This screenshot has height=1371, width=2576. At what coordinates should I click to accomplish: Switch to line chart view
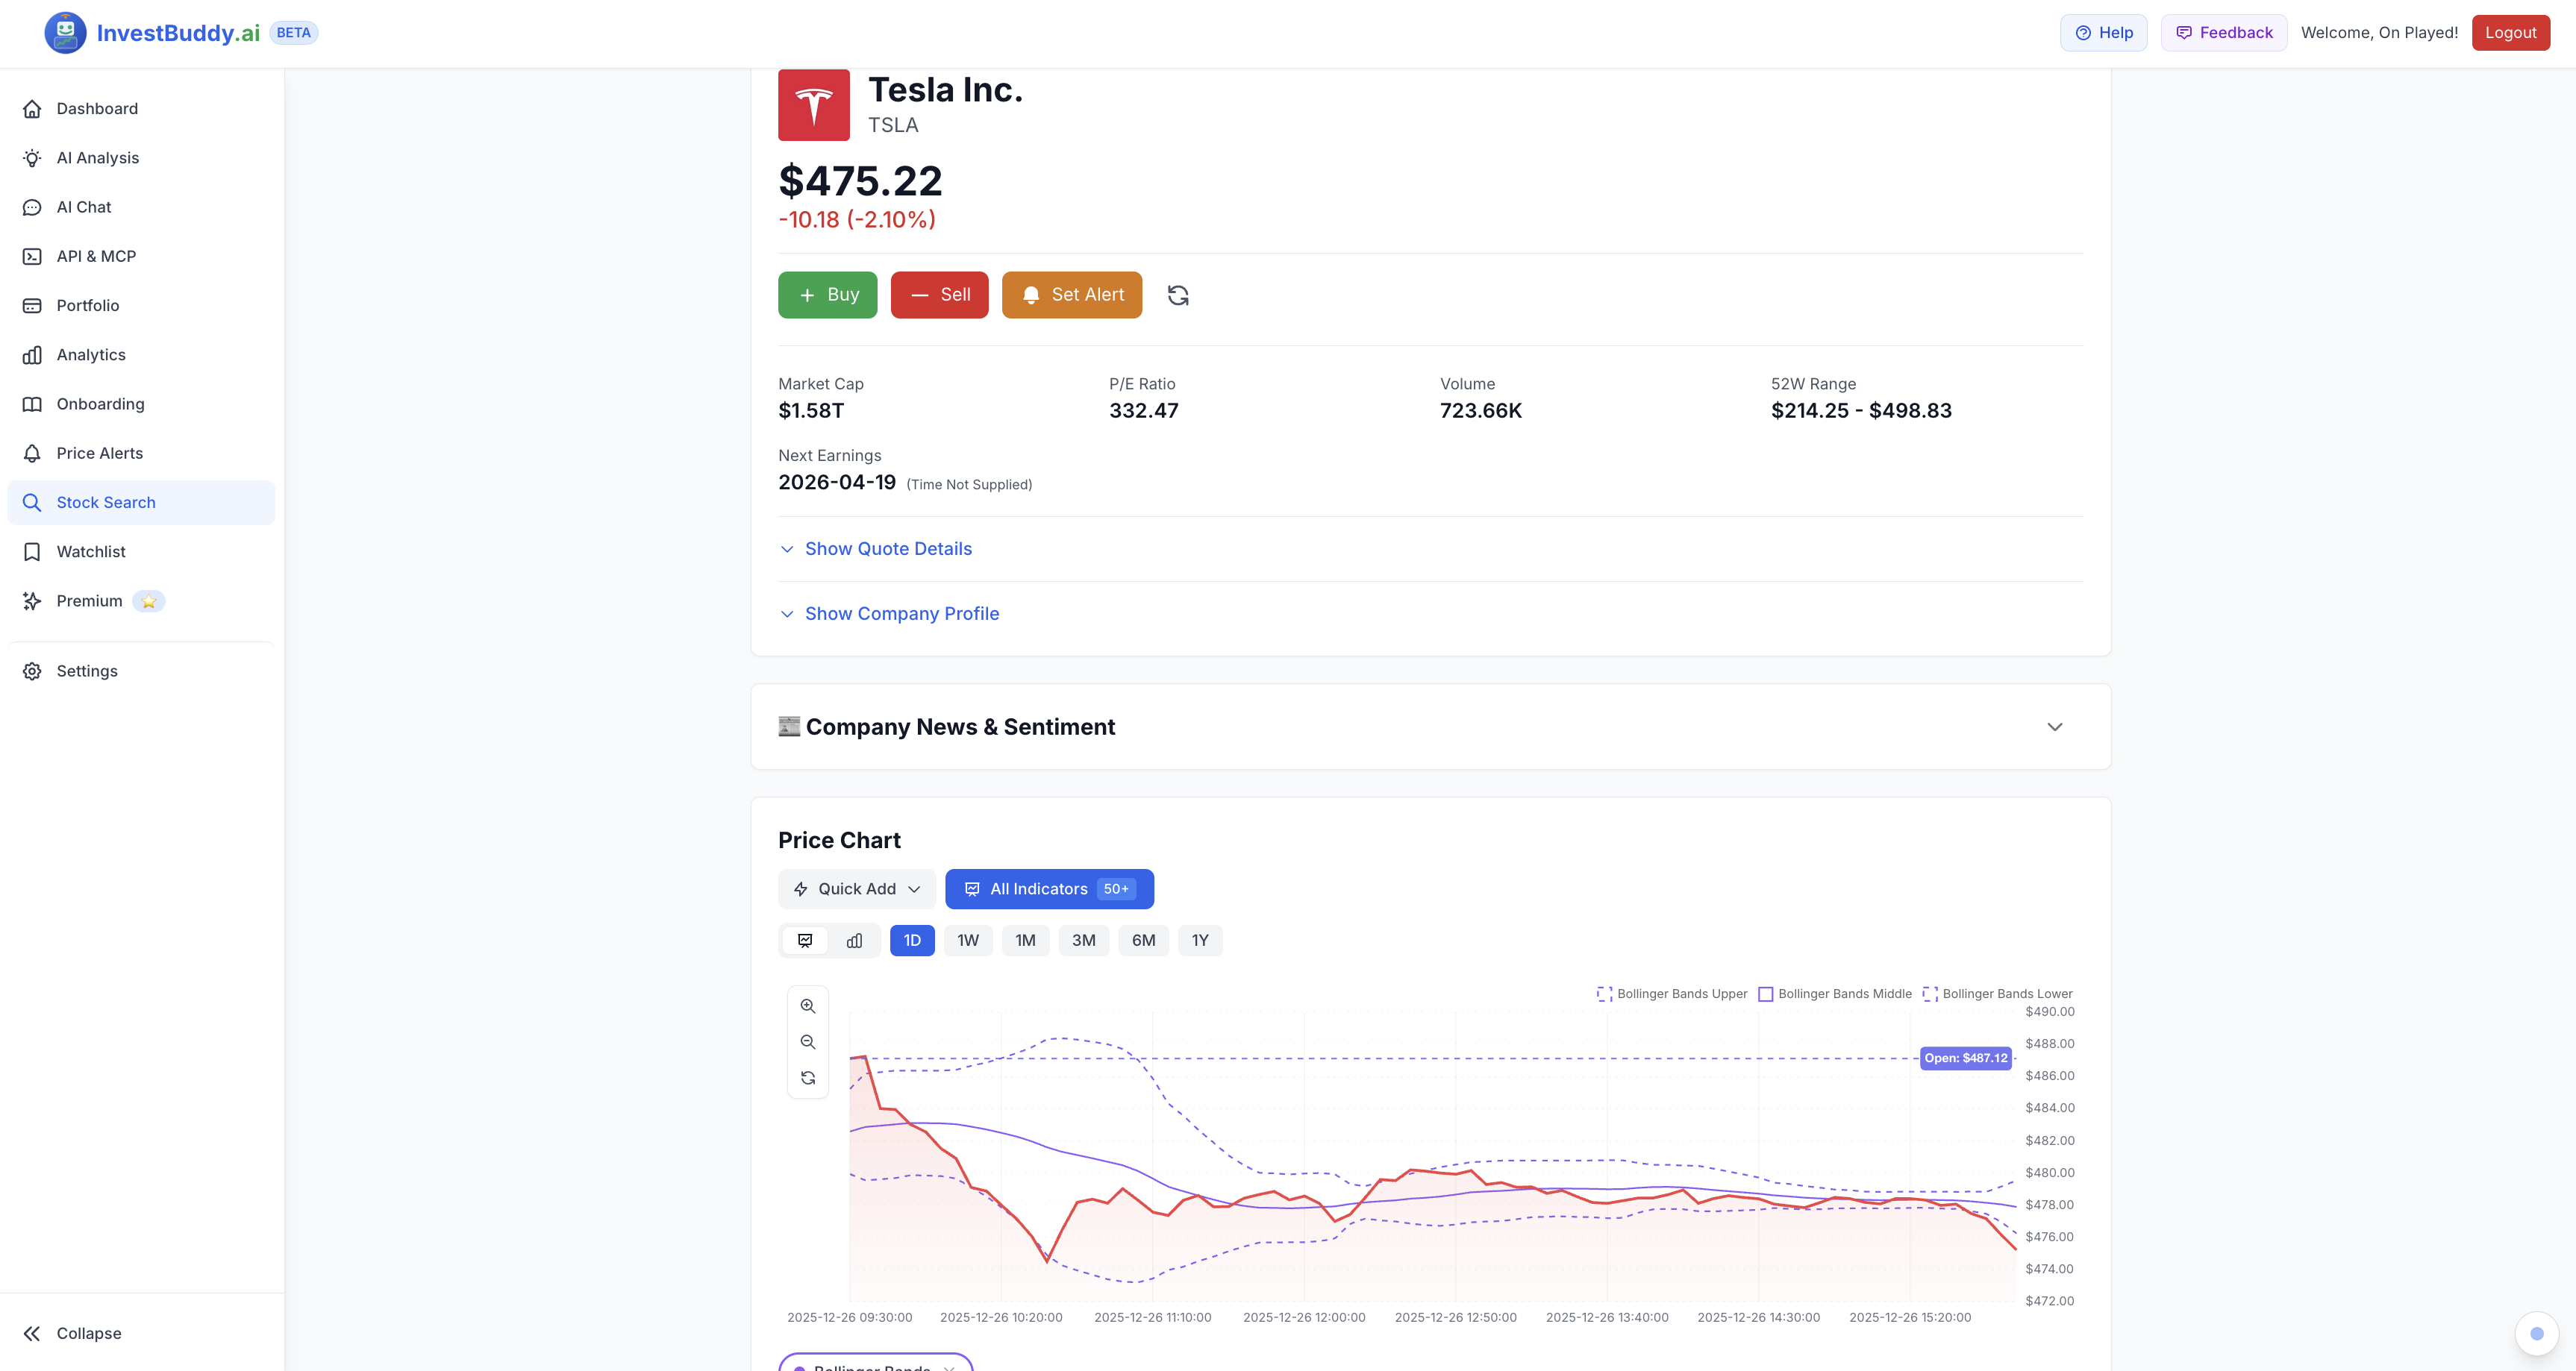[x=805, y=941]
